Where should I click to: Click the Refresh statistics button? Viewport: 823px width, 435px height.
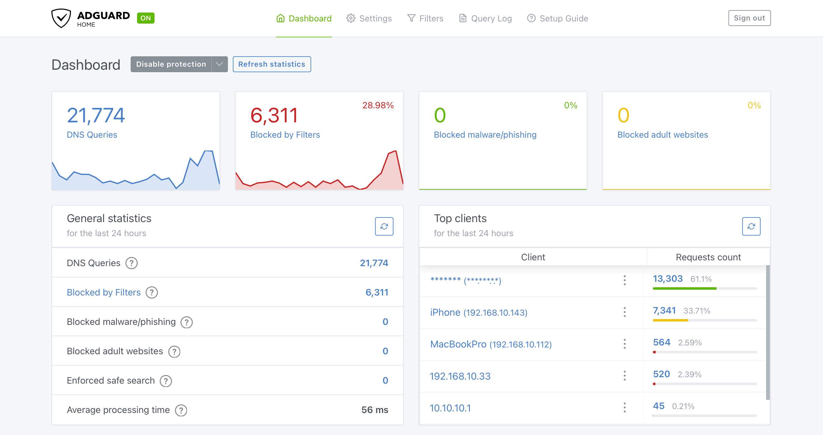pyautogui.click(x=272, y=64)
